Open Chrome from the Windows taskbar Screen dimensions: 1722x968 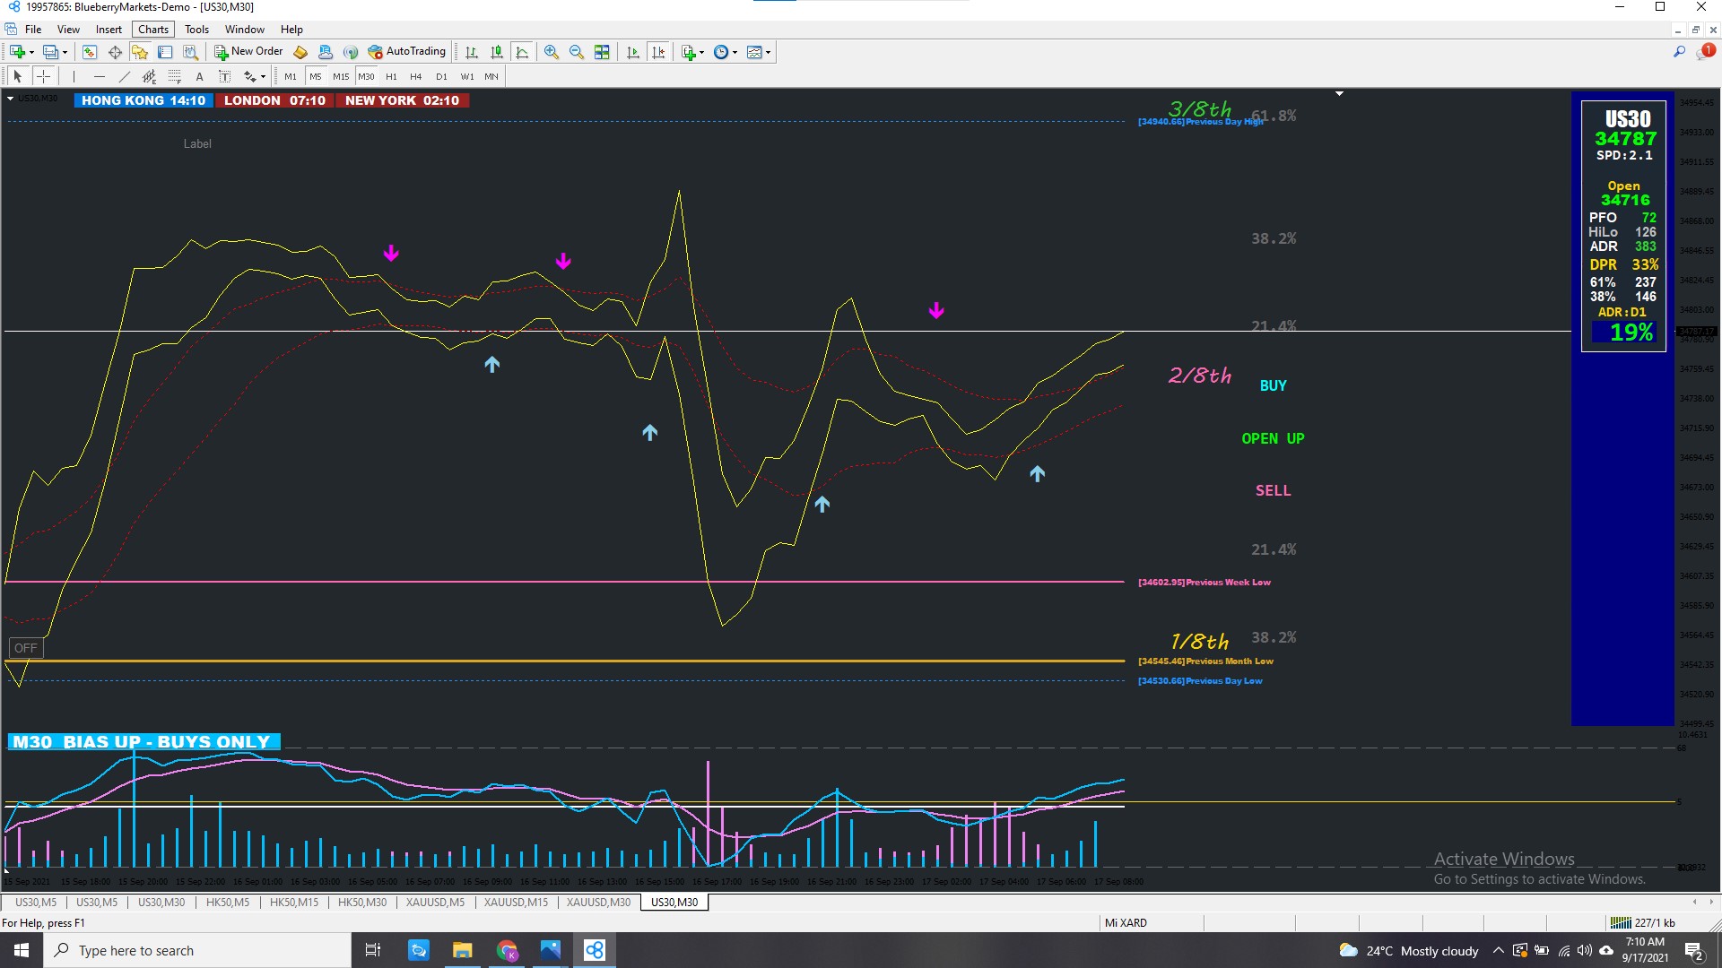(507, 950)
